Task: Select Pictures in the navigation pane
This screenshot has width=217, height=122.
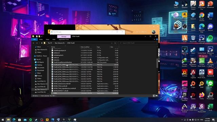Action: click(x=39, y=76)
